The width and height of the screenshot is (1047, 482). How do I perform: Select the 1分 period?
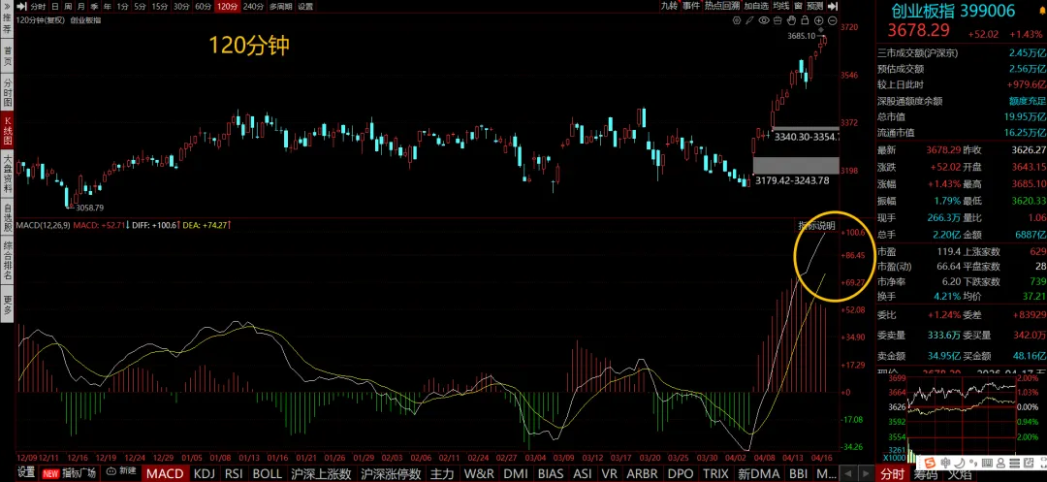(x=122, y=6)
